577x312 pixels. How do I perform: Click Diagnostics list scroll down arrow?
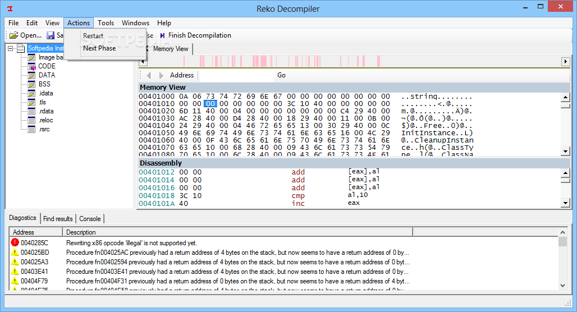(x=562, y=285)
